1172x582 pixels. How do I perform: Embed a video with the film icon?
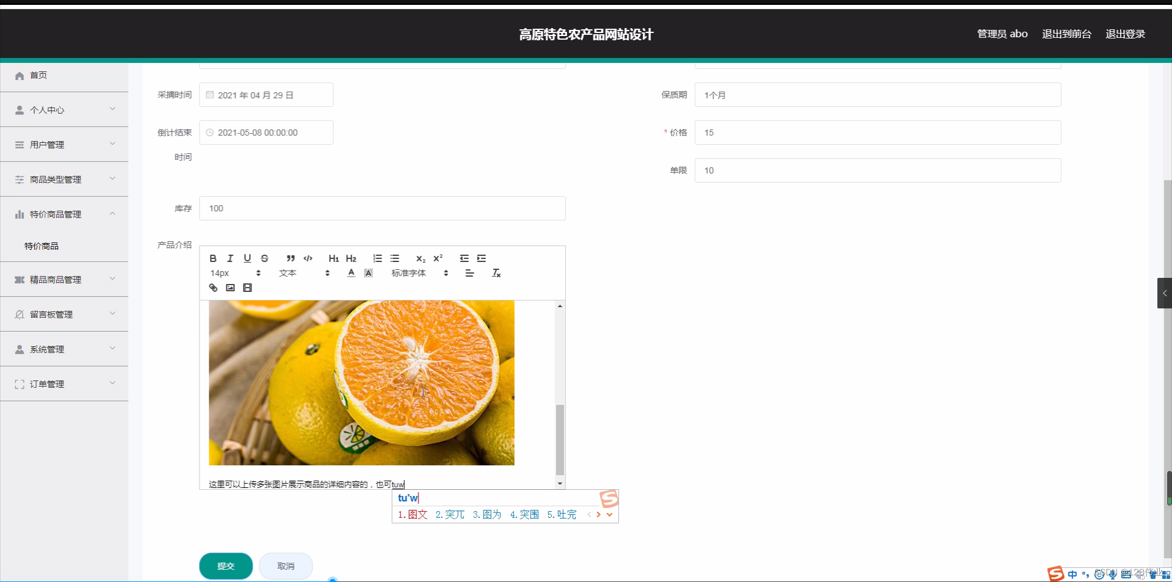247,288
